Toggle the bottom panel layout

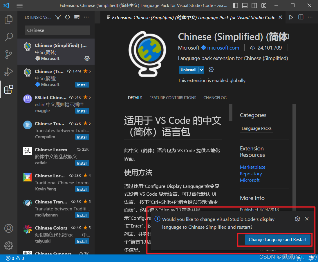point(245,6)
